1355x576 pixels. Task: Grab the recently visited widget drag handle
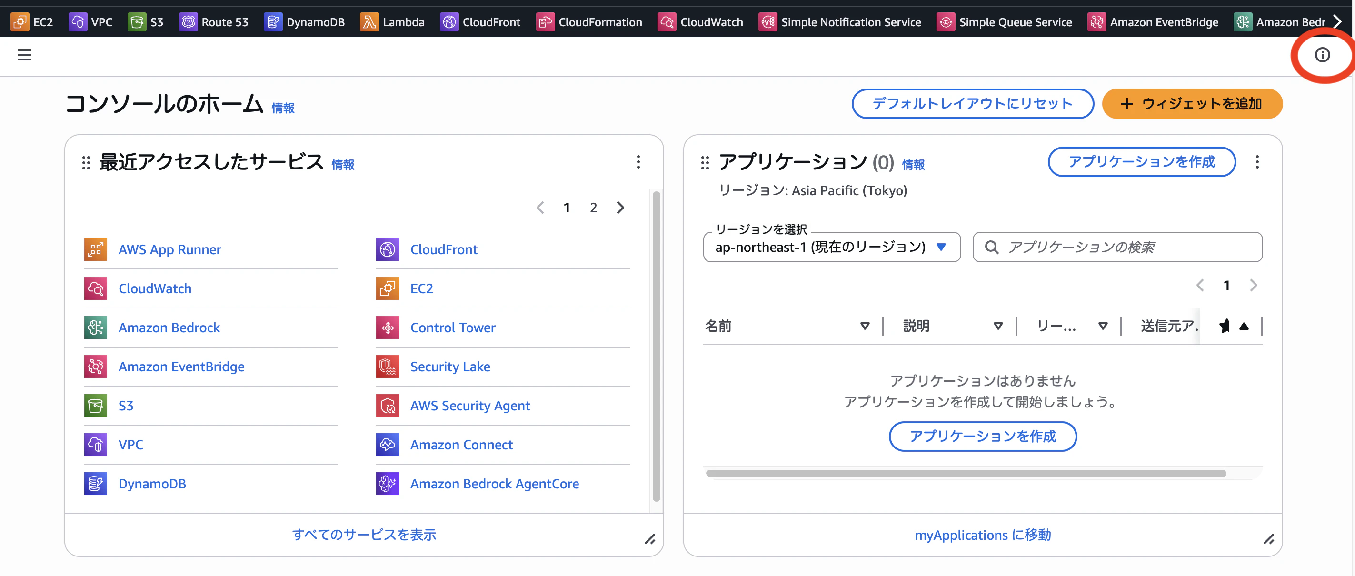tap(86, 162)
